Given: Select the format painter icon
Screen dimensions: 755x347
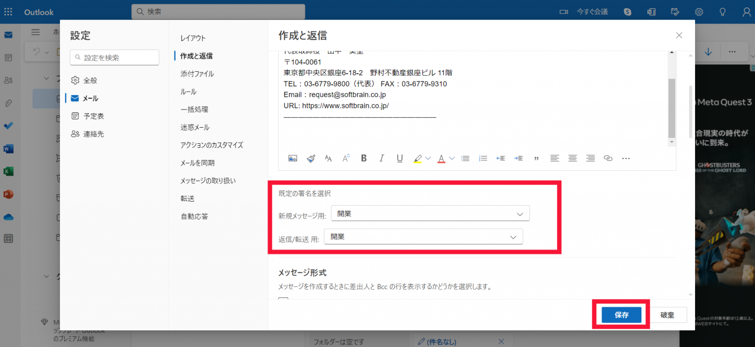Looking at the screenshot, I should (311, 158).
